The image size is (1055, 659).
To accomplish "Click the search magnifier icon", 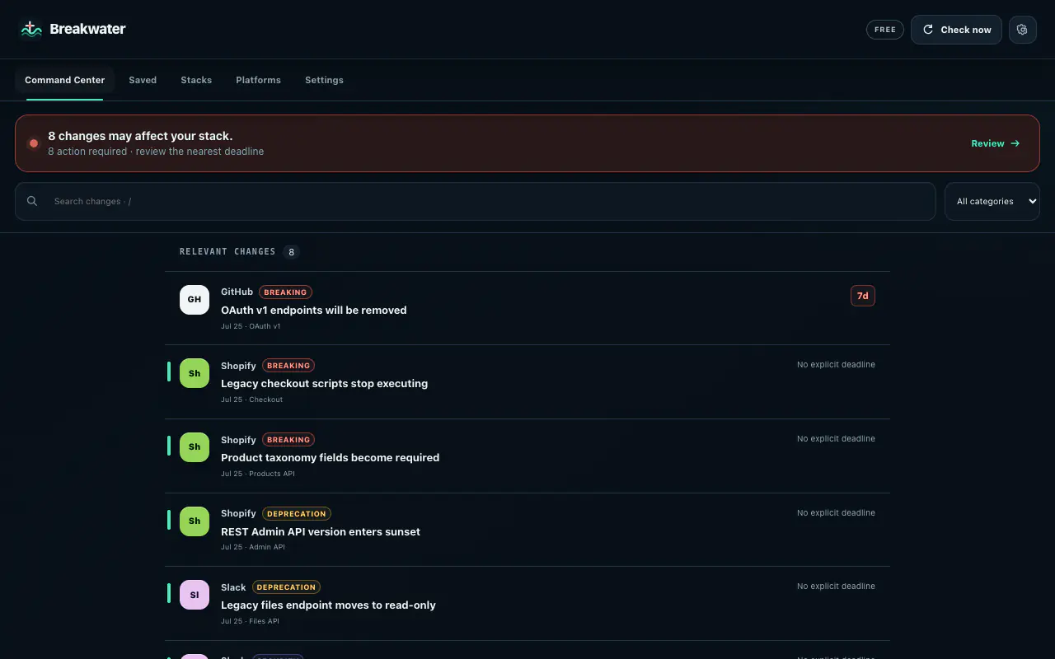I will 32,201.
